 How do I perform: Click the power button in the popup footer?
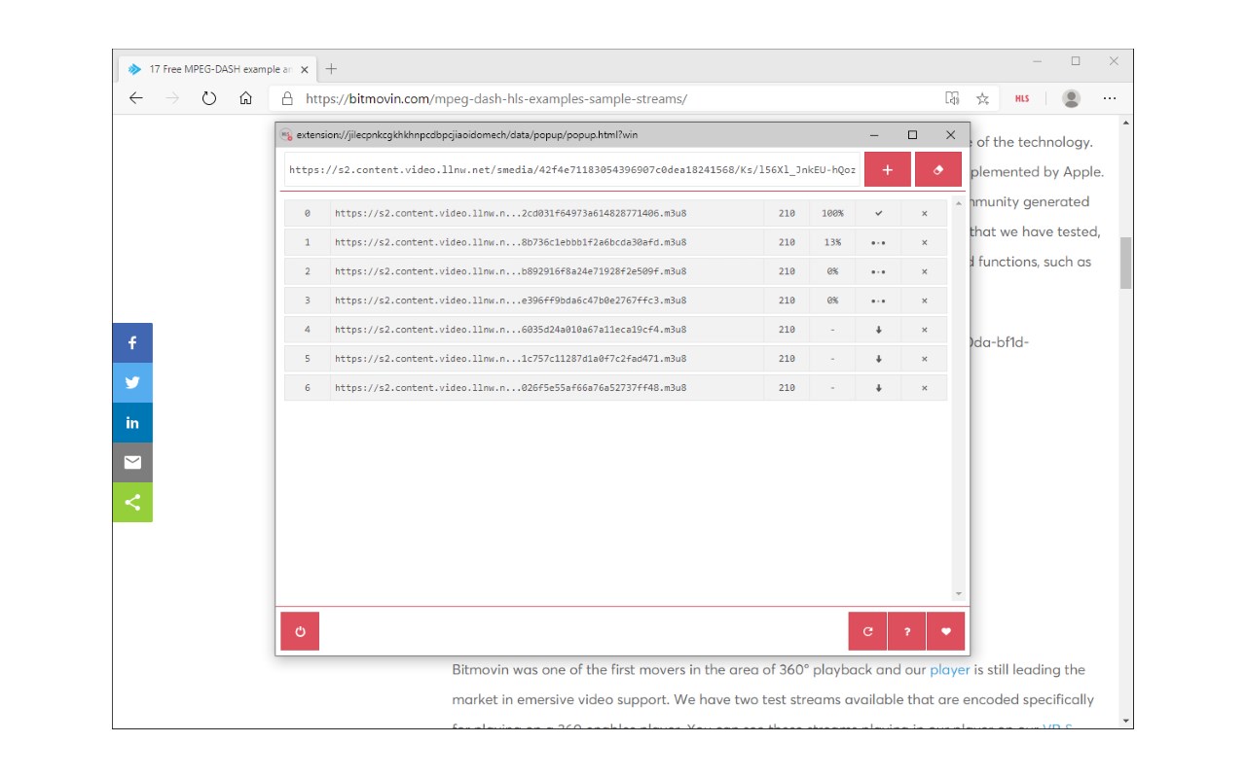(x=300, y=631)
